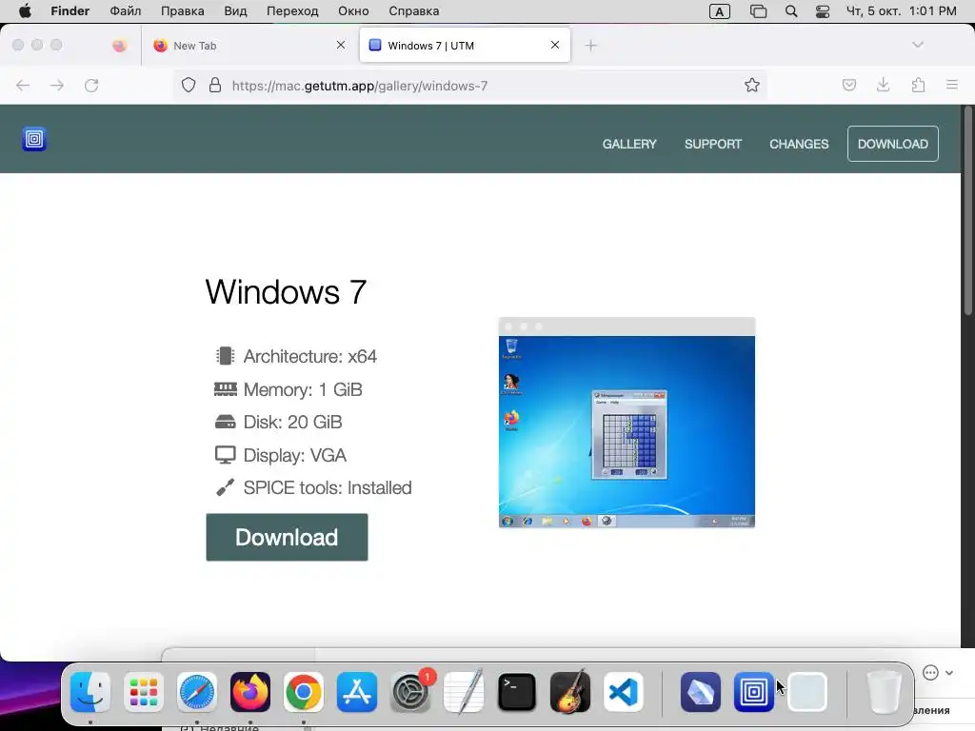This screenshot has height=731, width=975.
Task: Show site security info via padlock icon
Action: (215, 86)
